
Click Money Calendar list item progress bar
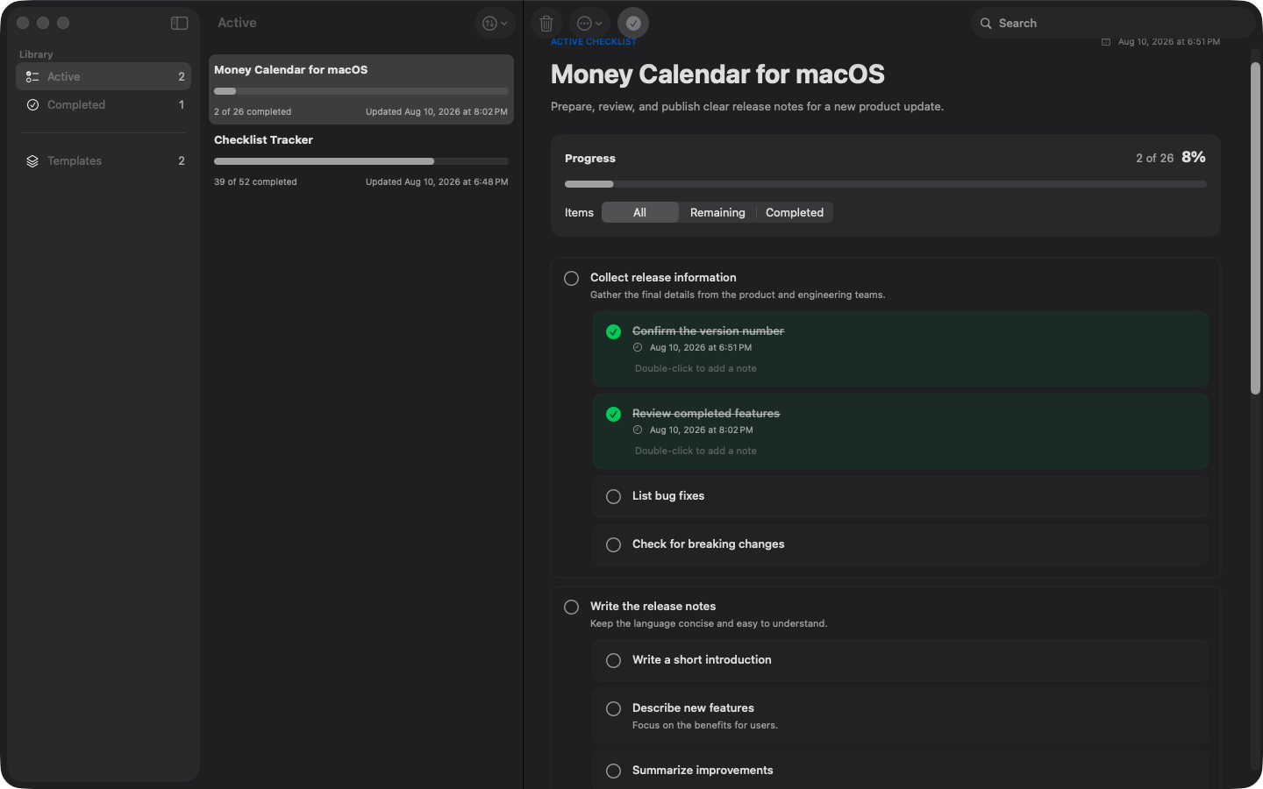pyautogui.click(x=361, y=91)
